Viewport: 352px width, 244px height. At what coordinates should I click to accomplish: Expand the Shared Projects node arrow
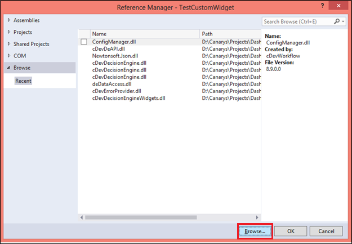click(9, 44)
